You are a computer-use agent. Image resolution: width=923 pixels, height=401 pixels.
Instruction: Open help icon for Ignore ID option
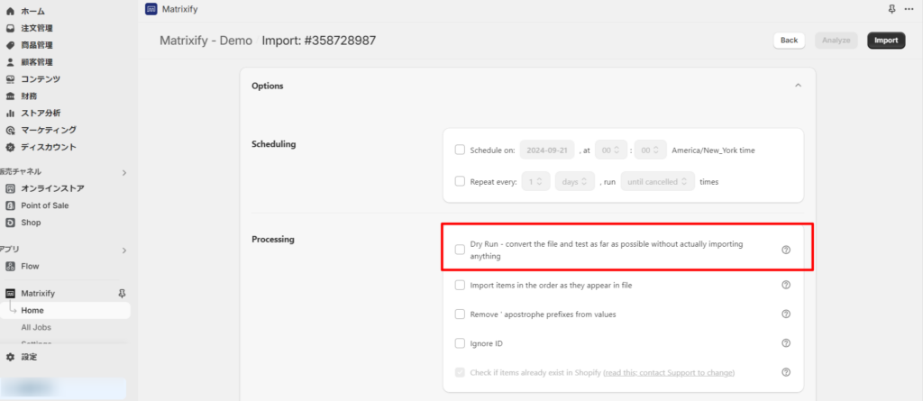tap(785, 343)
